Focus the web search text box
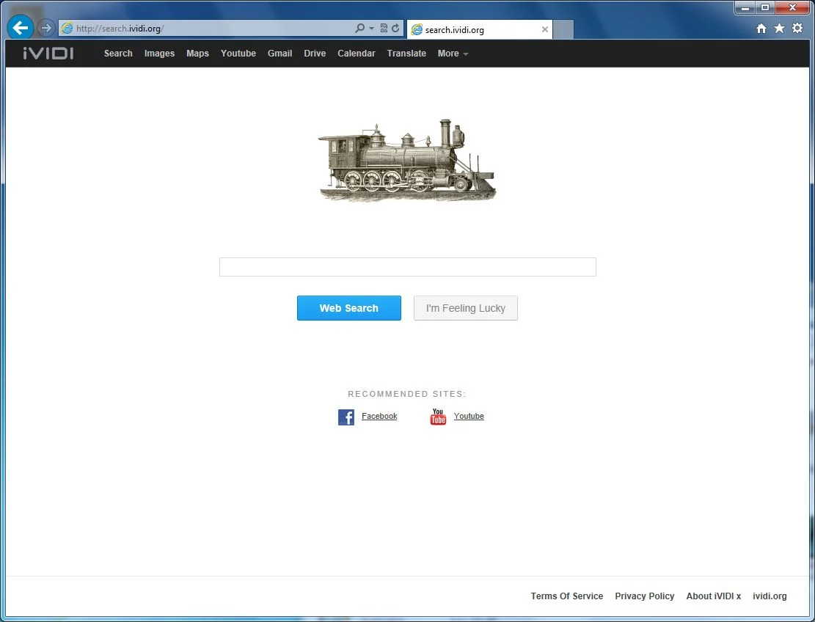815x622 pixels. tap(408, 267)
